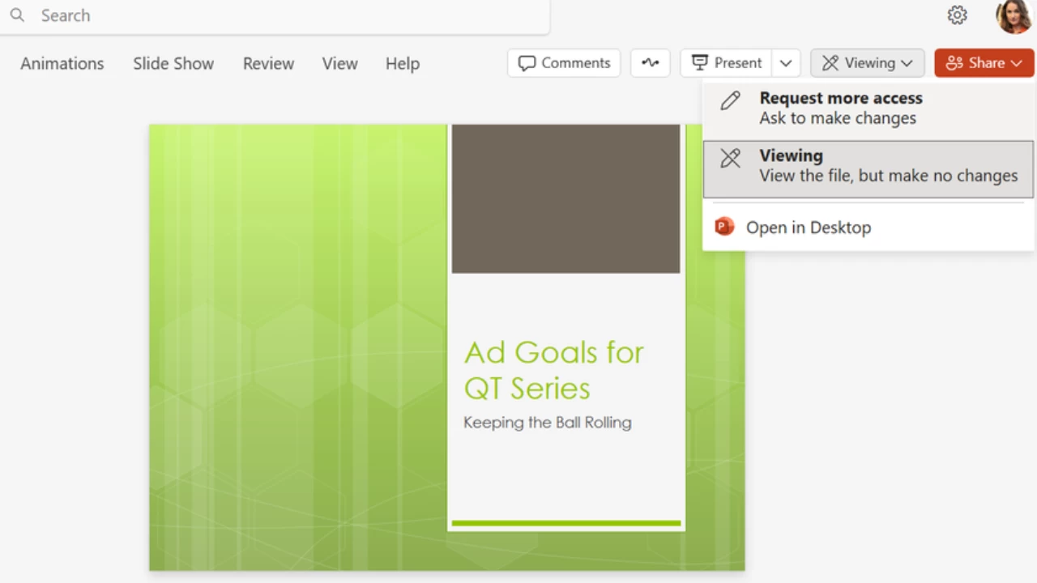Screen dimensions: 1037x583
Task: Open the View tab
Action: [339, 63]
